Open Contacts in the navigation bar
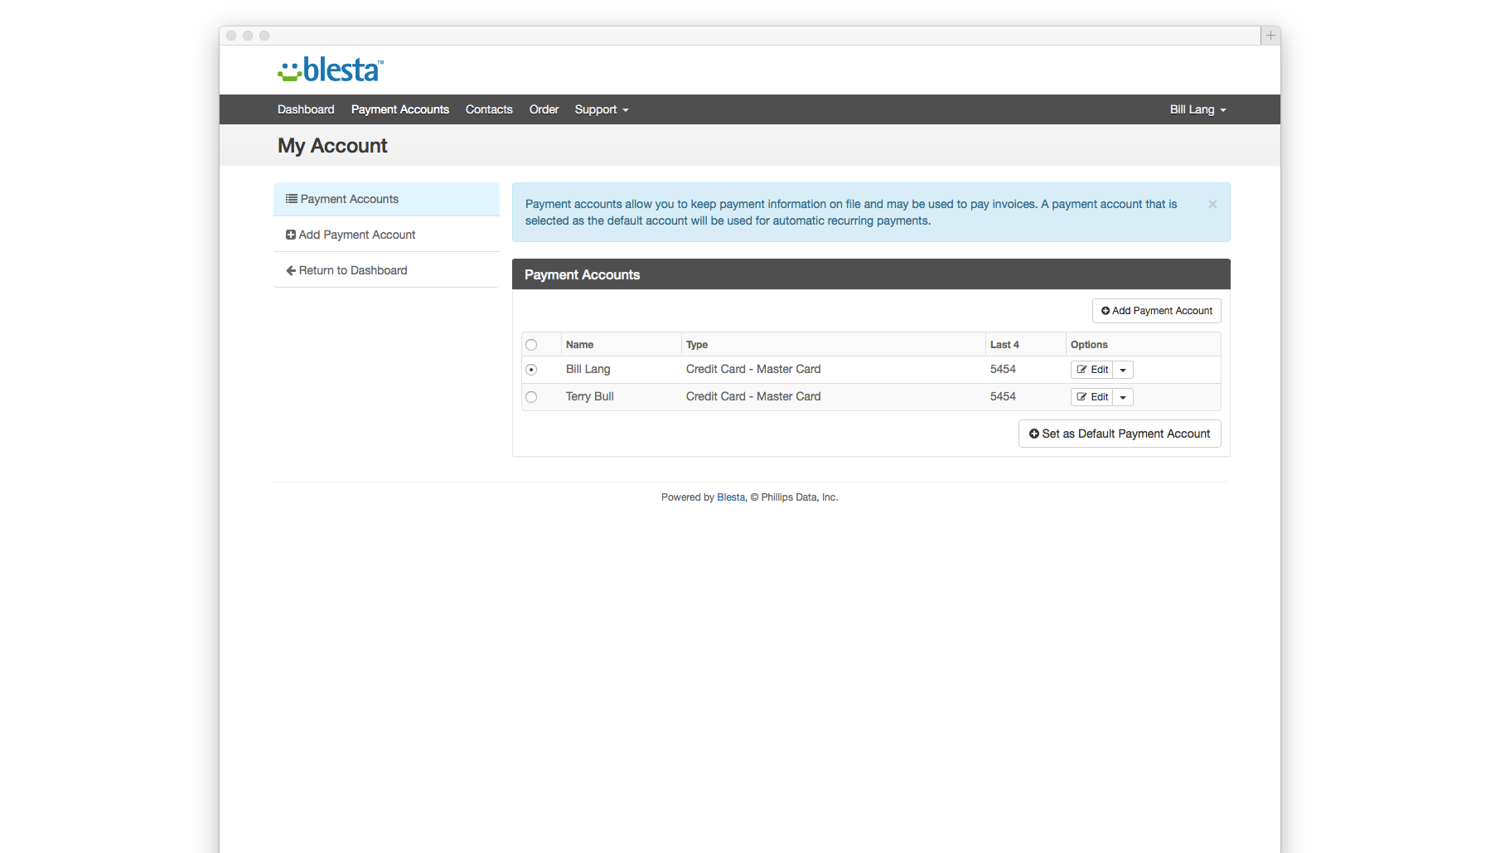 [x=489, y=110]
